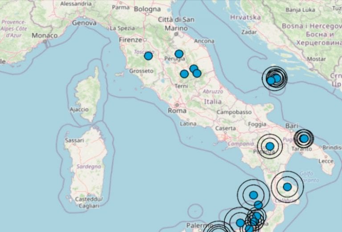The image size is (342, 232).
Task: Click the ringed marker beside Taranto
Action: [304, 139]
